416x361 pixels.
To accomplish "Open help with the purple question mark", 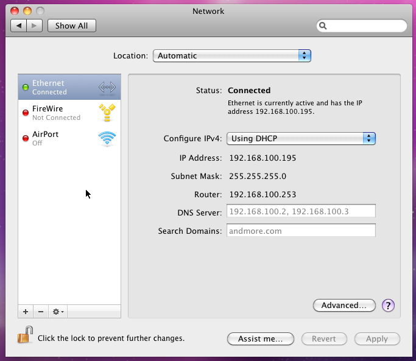I will click(388, 306).
